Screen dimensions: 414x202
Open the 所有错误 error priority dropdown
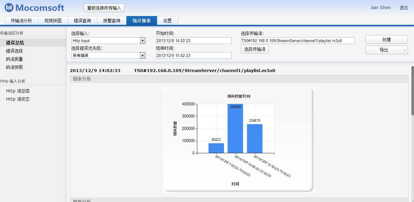click(x=142, y=55)
